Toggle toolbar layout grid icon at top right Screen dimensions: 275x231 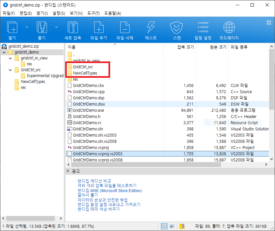[x=269, y=23]
